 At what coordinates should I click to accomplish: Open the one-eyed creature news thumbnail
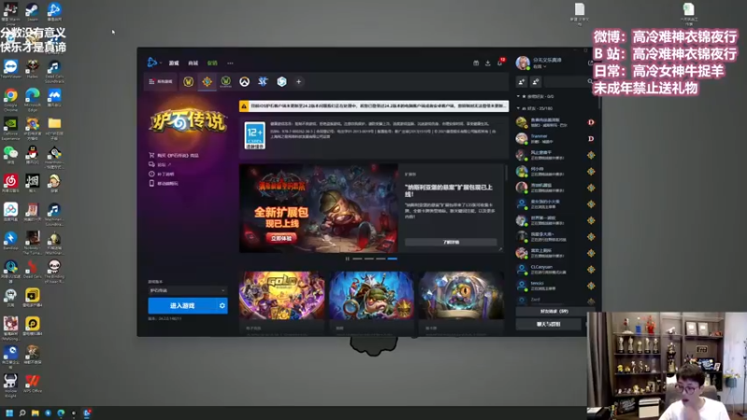[461, 295]
